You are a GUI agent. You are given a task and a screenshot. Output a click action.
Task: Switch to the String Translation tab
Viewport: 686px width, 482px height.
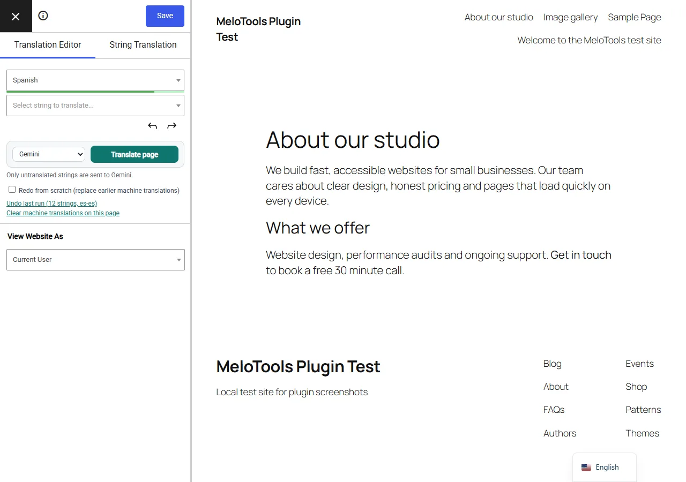(143, 45)
